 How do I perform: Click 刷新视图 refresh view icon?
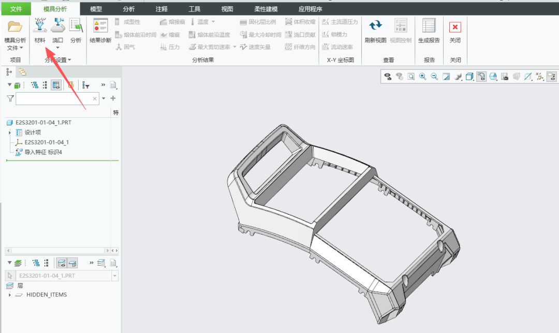click(x=375, y=26)
